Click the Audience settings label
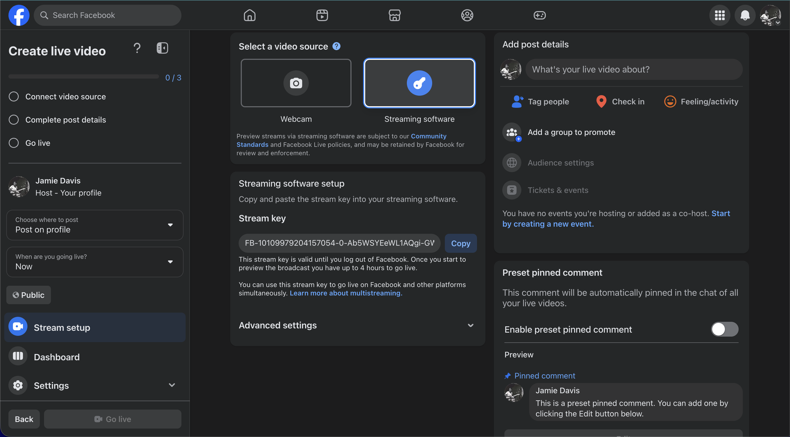Image resolution: width=790 pixels, height=437 pixels. (x=561, y=163)
